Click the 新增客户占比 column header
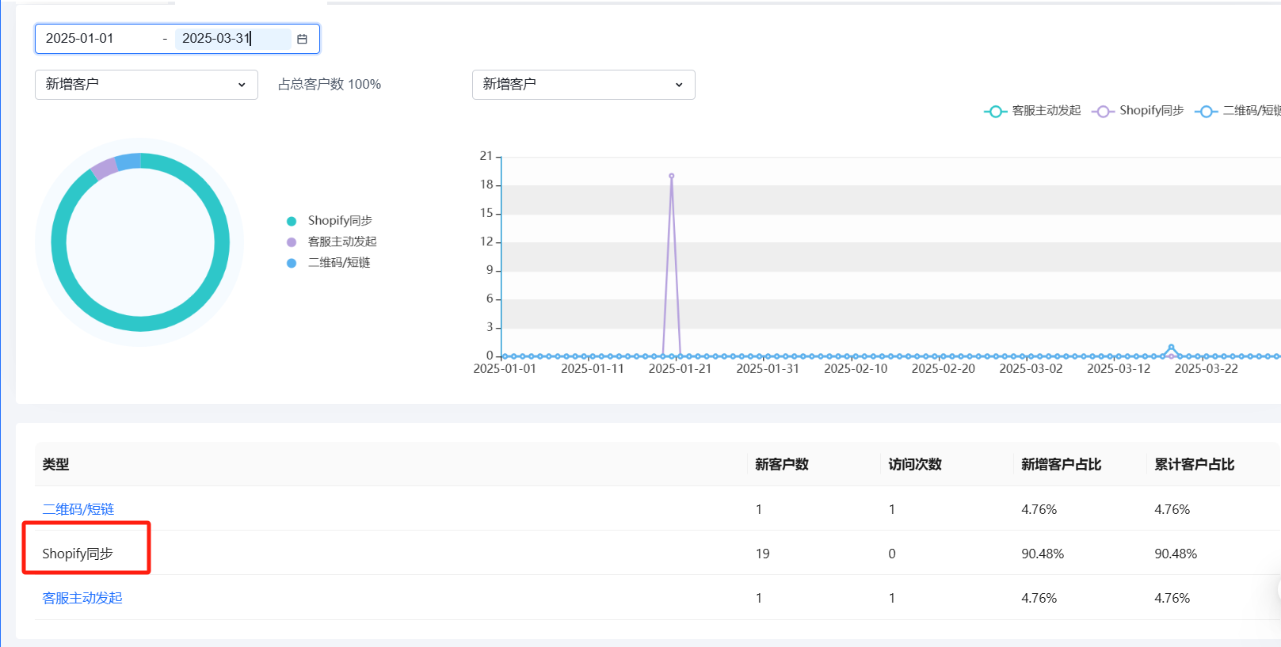 point(1062,464)
